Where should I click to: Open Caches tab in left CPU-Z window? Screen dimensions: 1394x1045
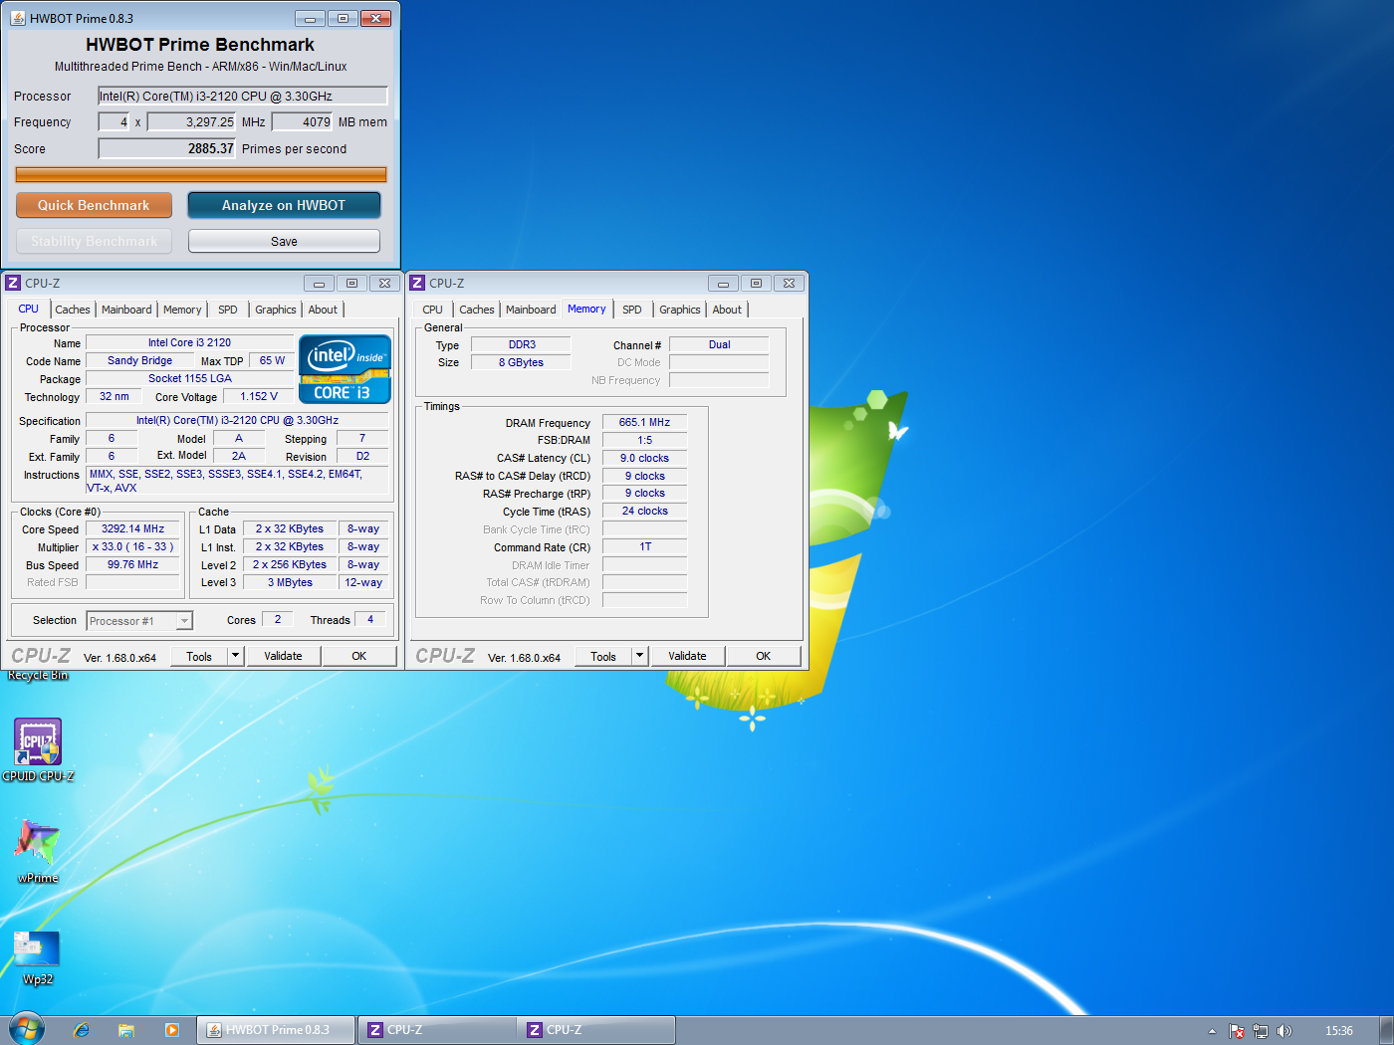point(73,310)
